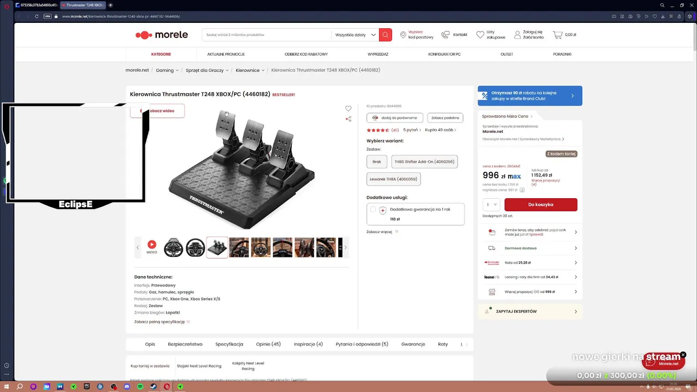697x392 pixels.
Task: Open the KATEGORIE menu
Action: (161, 54)
